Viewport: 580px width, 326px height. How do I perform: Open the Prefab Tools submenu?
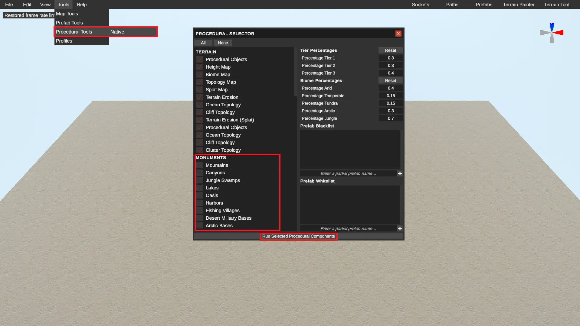tap(69, 23)
